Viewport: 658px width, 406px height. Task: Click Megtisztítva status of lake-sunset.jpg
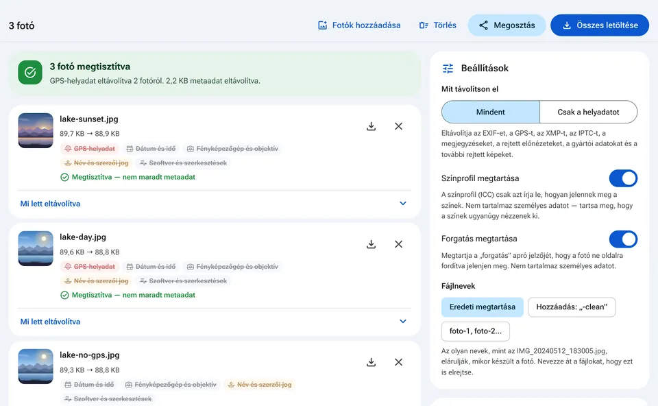pos(128,177)
